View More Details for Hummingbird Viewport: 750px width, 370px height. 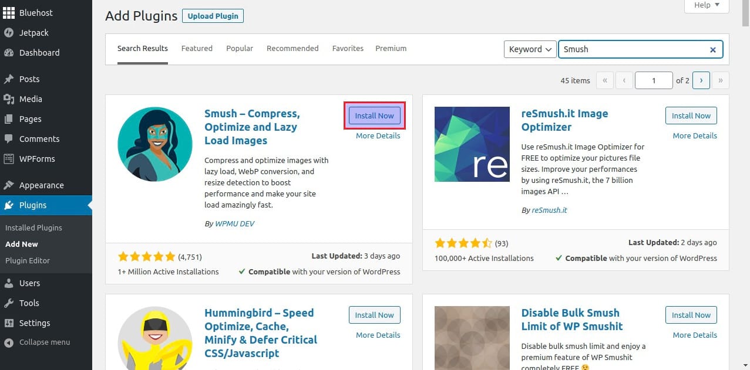click(378, 335)
